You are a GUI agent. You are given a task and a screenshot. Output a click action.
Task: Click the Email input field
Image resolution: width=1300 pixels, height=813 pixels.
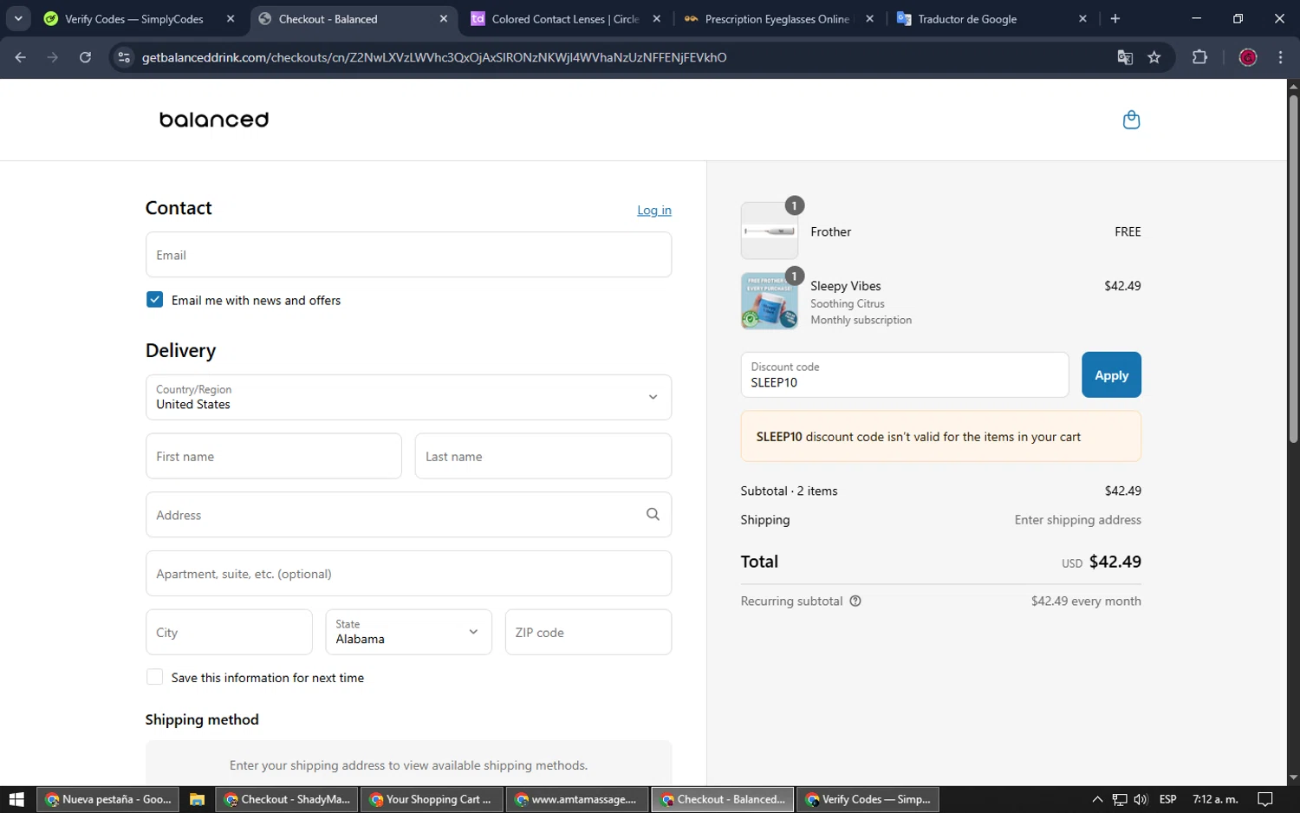[x=408, y=255]
